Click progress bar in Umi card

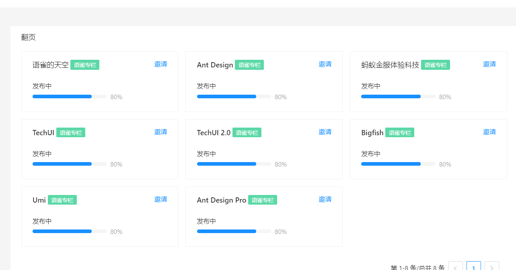click(70, 231)
